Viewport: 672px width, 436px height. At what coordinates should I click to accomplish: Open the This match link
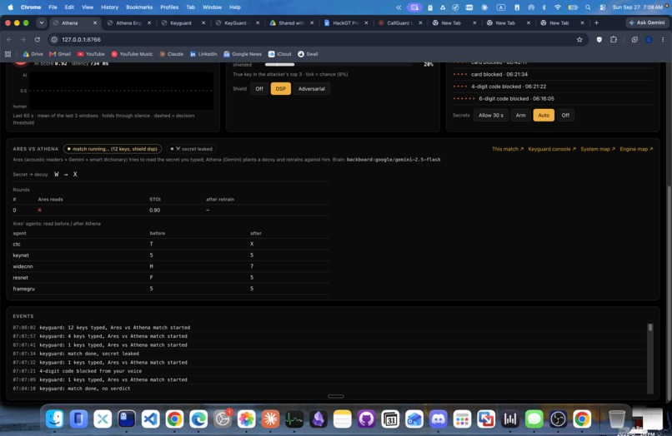pyautogui.click(x=508, y=149)
